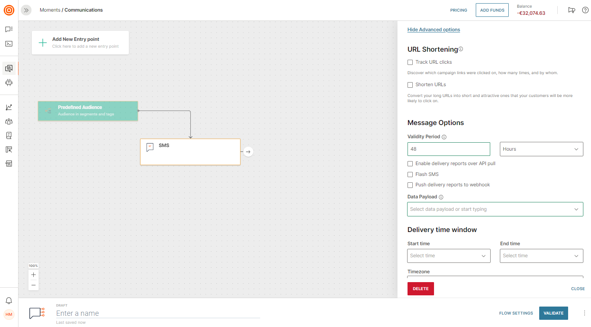Select the People audience icon in sidebar

point(9,121)
